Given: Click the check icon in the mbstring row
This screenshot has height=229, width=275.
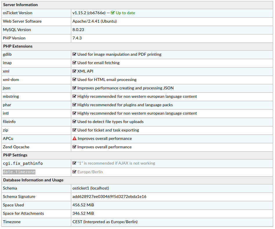Looking at the screenshot, I should (x=74, y=96).
